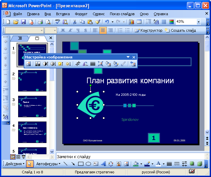Insert a chart with the chart icon
Image resolution: width=211 pixels, height=177 pixels.
click(x=132, y=22)
